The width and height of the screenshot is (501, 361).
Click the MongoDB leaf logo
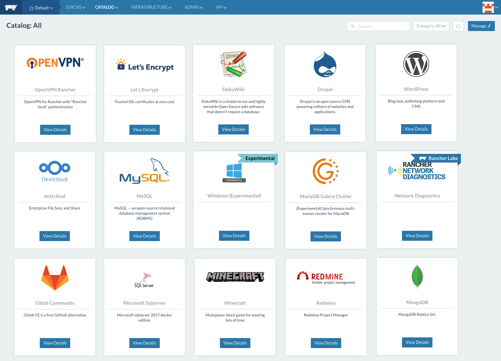tap(417, 277)
